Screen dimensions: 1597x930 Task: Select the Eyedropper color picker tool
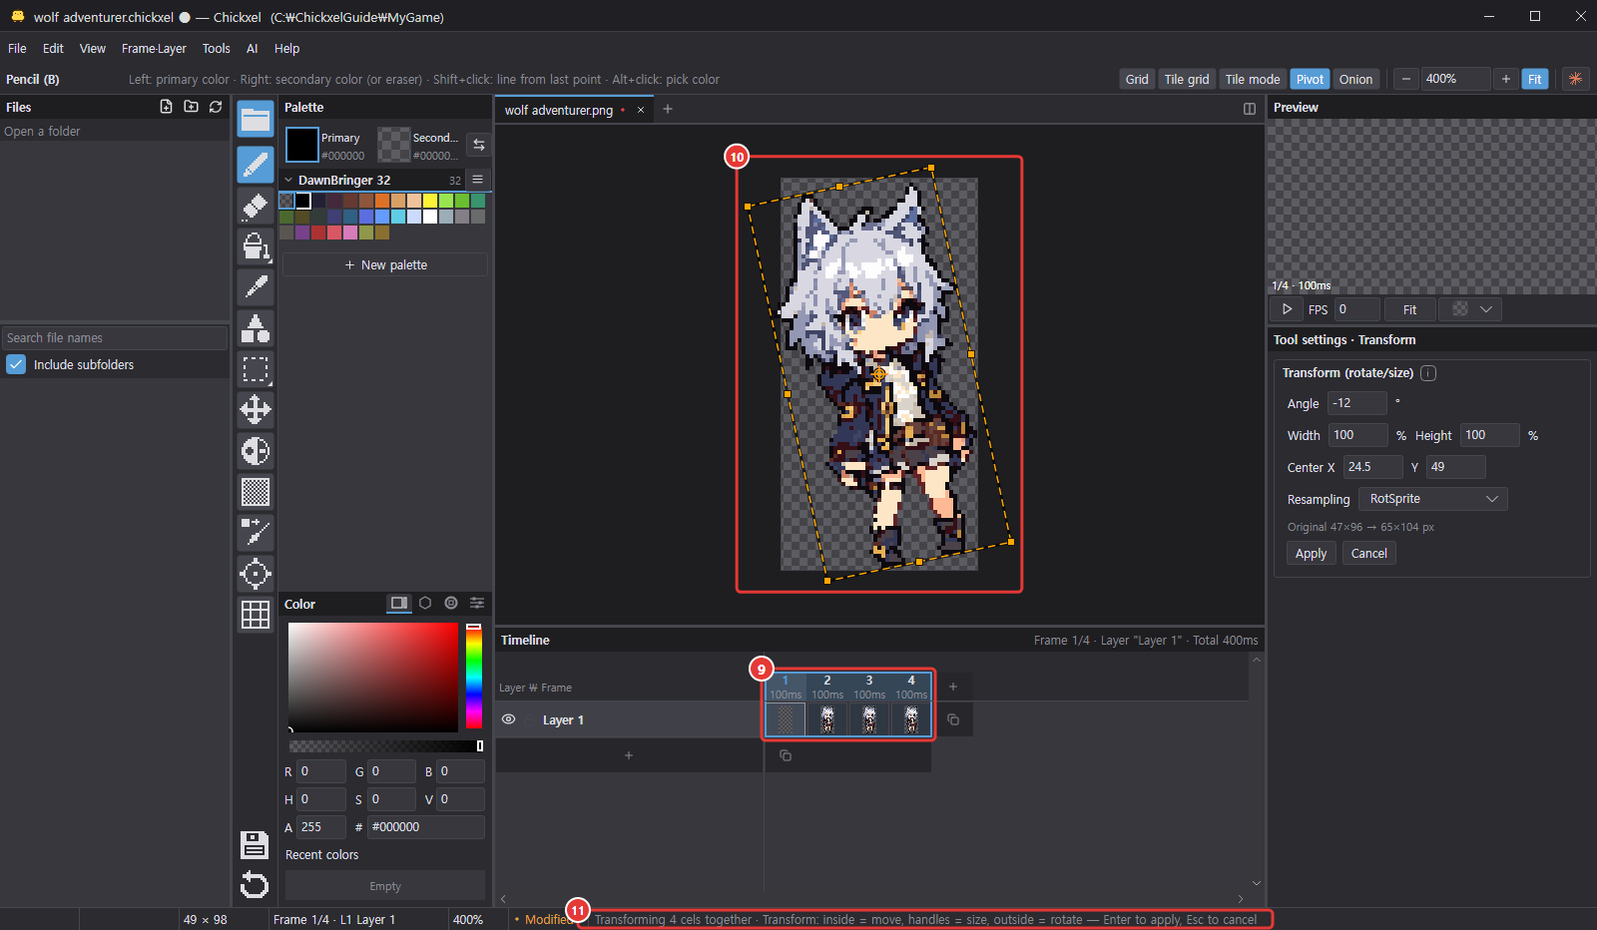pos(256,287)
